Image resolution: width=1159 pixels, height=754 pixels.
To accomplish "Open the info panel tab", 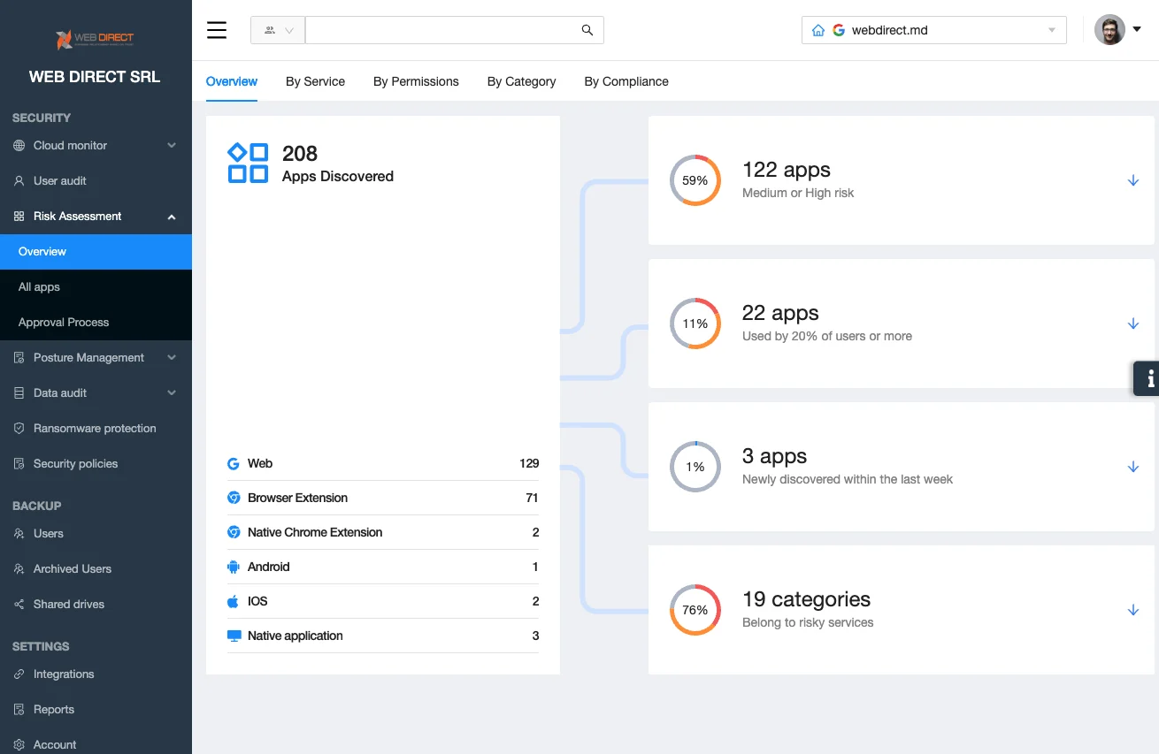I will [1147, 378].
